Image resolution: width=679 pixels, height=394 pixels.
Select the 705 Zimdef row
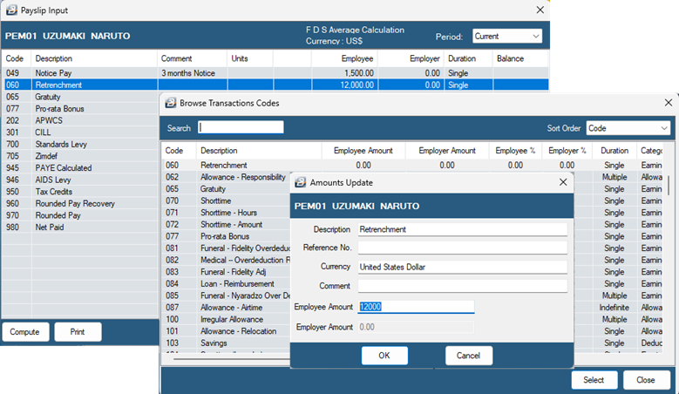pos(81,156)
